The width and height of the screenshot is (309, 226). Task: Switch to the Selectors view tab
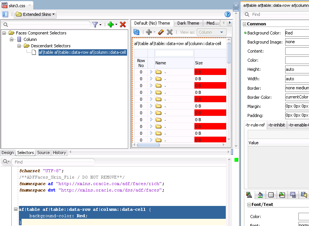25,153
